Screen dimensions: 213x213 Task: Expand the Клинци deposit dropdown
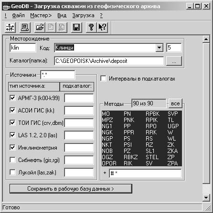pyautogui.click(x=159, y=48)
